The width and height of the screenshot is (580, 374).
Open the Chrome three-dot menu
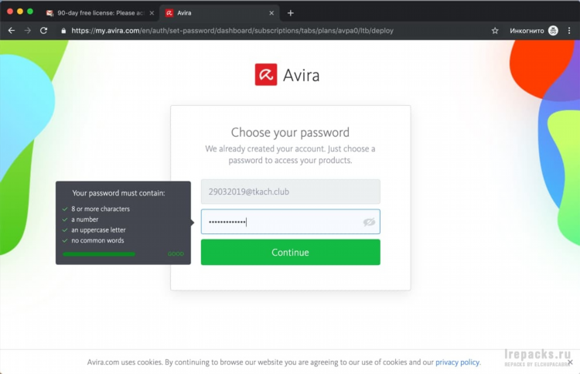tap(569, 31)
